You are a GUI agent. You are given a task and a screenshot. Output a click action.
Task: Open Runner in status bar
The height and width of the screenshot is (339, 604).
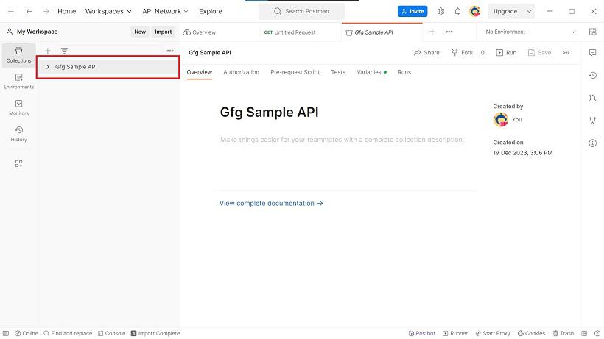455,333
